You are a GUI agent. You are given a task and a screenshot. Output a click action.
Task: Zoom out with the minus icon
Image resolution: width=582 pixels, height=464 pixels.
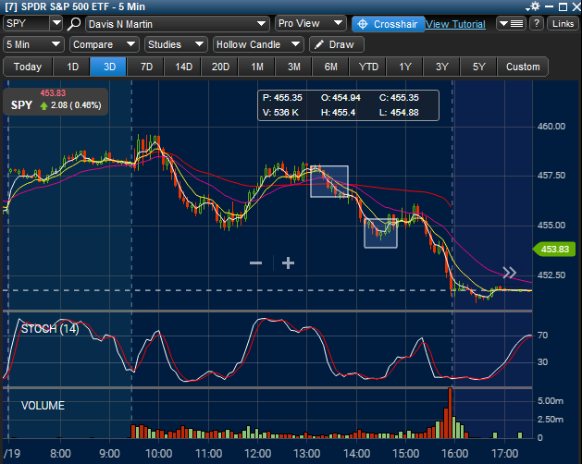(x=255, y=263)
